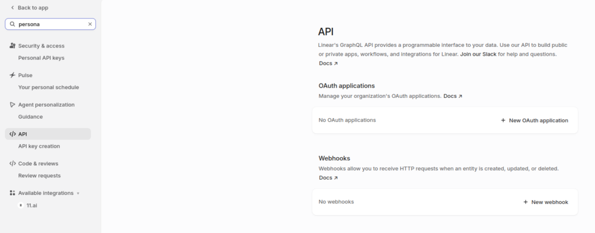
Task: Open Review requests sub-item
Action: coord(40,176)
